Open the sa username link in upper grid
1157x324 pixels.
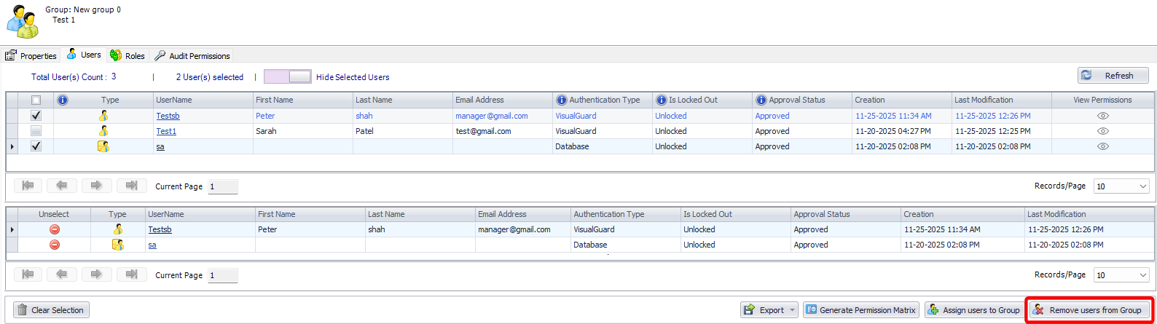160,146
